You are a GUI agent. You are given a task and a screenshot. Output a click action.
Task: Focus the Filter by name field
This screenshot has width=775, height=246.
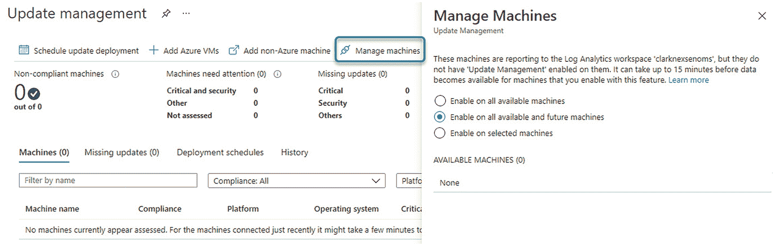point(108,180)
